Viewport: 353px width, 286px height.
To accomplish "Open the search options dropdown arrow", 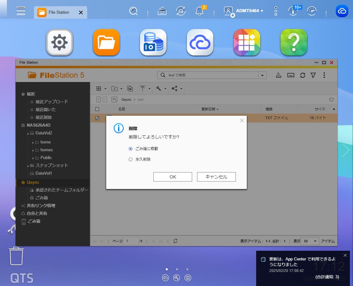I will (262, 75).
